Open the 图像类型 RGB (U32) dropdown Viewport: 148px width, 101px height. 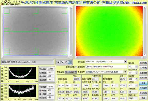[x=71, y=72]
